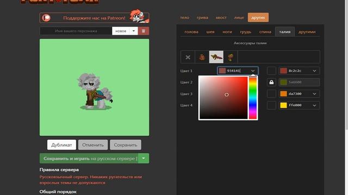Click the Цвет 3 label
The image size is (348, 195).
tap(186, 94)
